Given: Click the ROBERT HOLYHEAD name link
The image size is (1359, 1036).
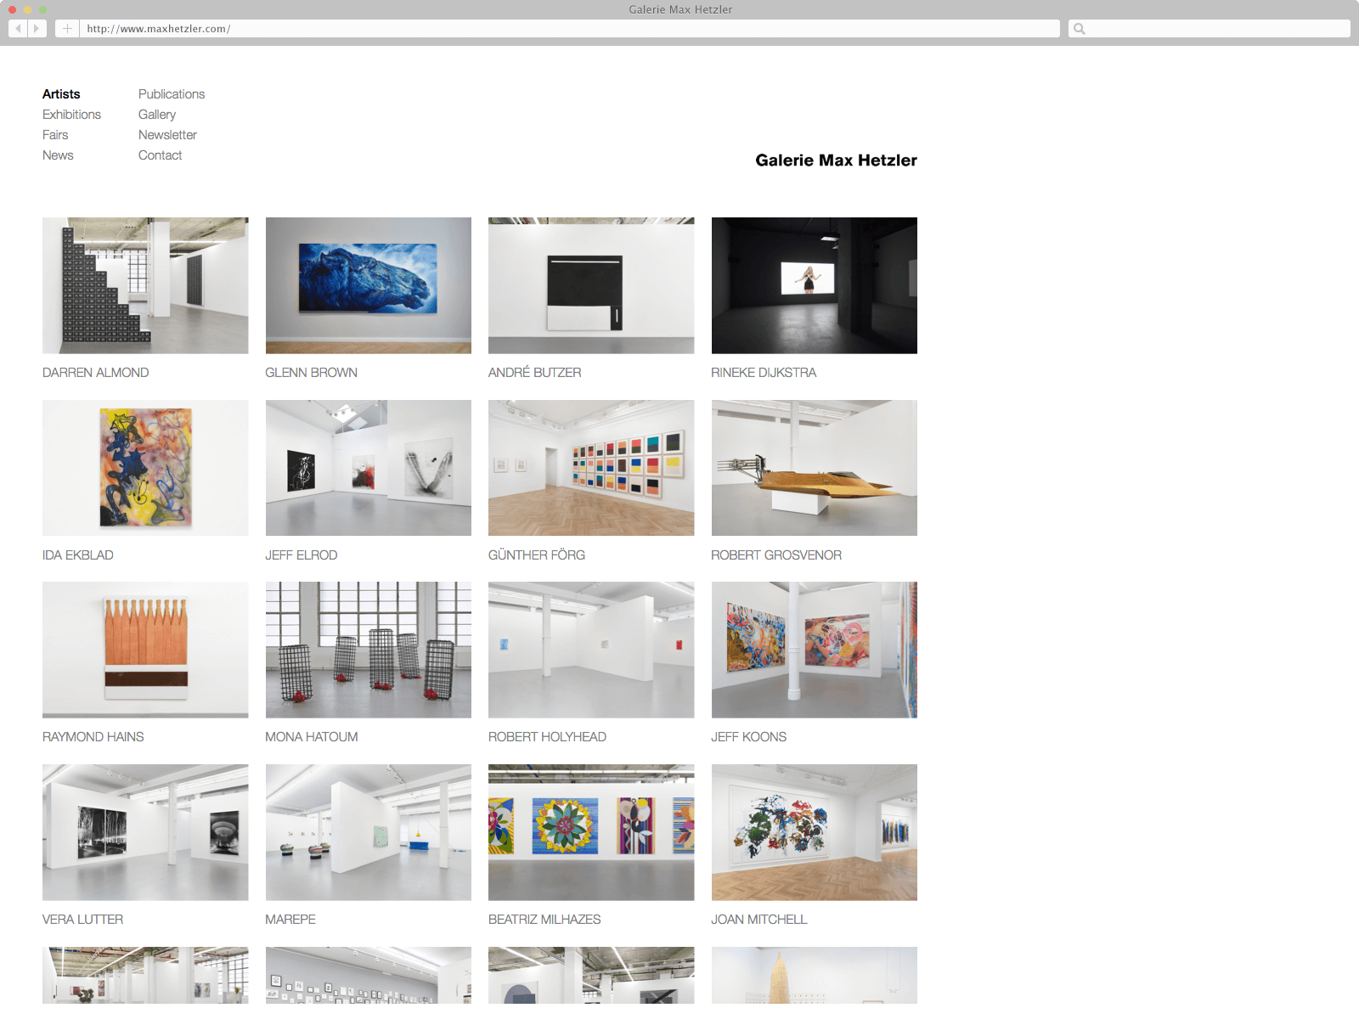Looking at the screenshot, I should click(547, 737).
